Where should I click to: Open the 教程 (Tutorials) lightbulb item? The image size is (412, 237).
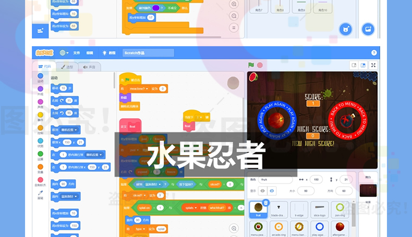109,53
